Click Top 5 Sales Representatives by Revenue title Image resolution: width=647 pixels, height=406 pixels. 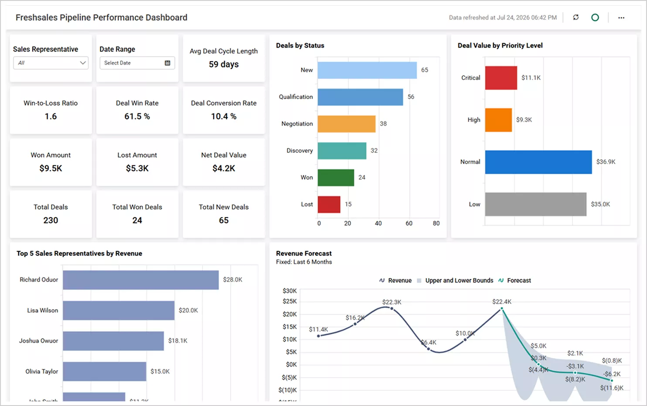(79, 253)
